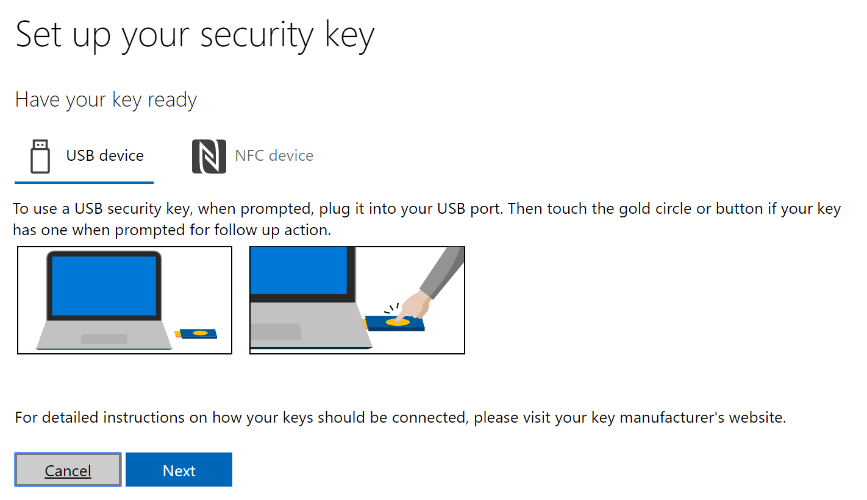The image size is (867, 500).
Task: Select the "USB device" tab label
Action: 105,156
